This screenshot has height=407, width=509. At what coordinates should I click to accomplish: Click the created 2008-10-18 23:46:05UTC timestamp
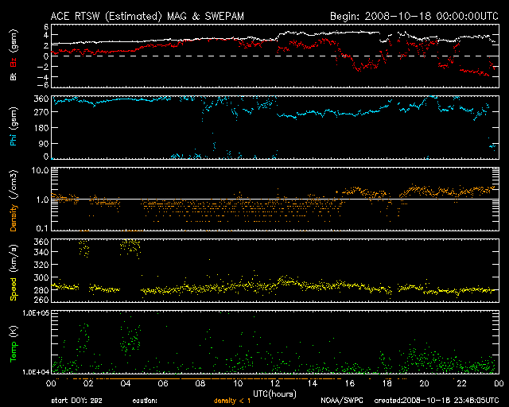(433, 401)
